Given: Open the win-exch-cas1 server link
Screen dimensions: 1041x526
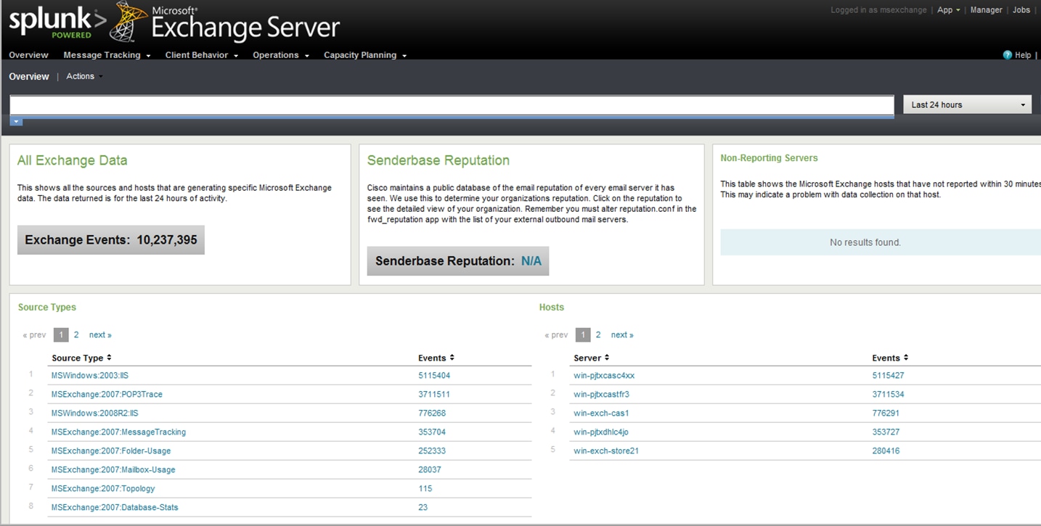Looking at the screenshot, I should point(601,413).
